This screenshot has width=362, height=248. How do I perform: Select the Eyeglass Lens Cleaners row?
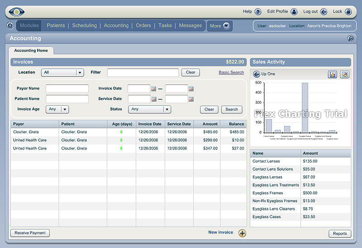tap(300, 209)
